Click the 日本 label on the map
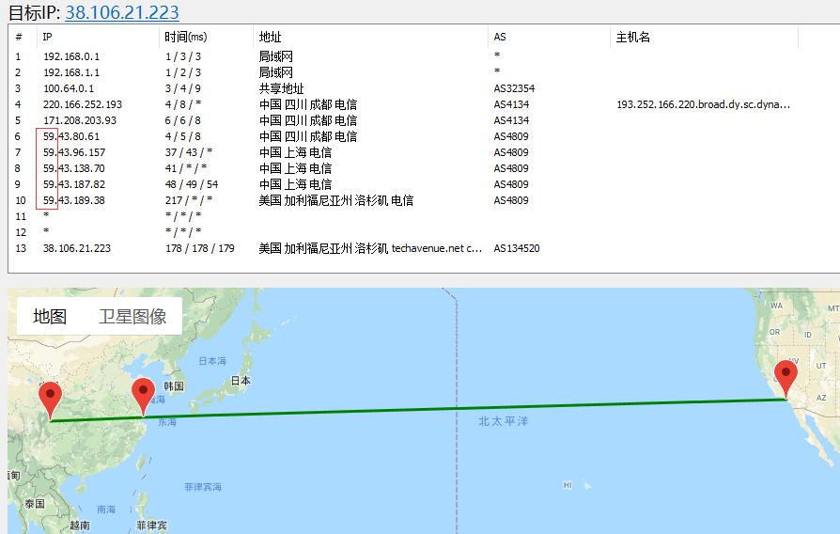 pos(241,381)
